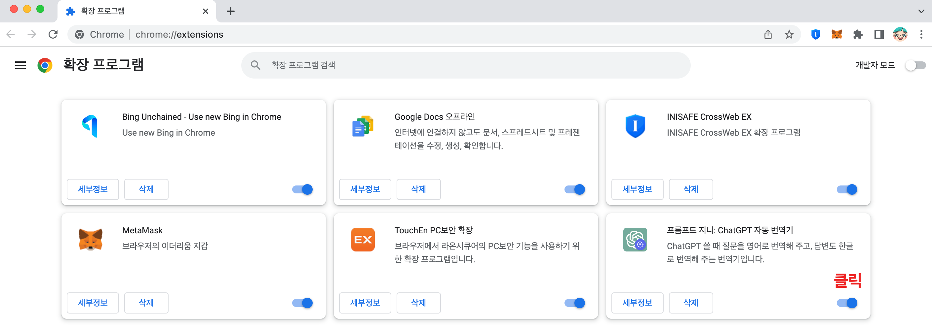Click the INISAFE CrossWeb EX 확장 프로그램 description
The height and width of the screenshot is (332, 932).
tap(733, 133)
